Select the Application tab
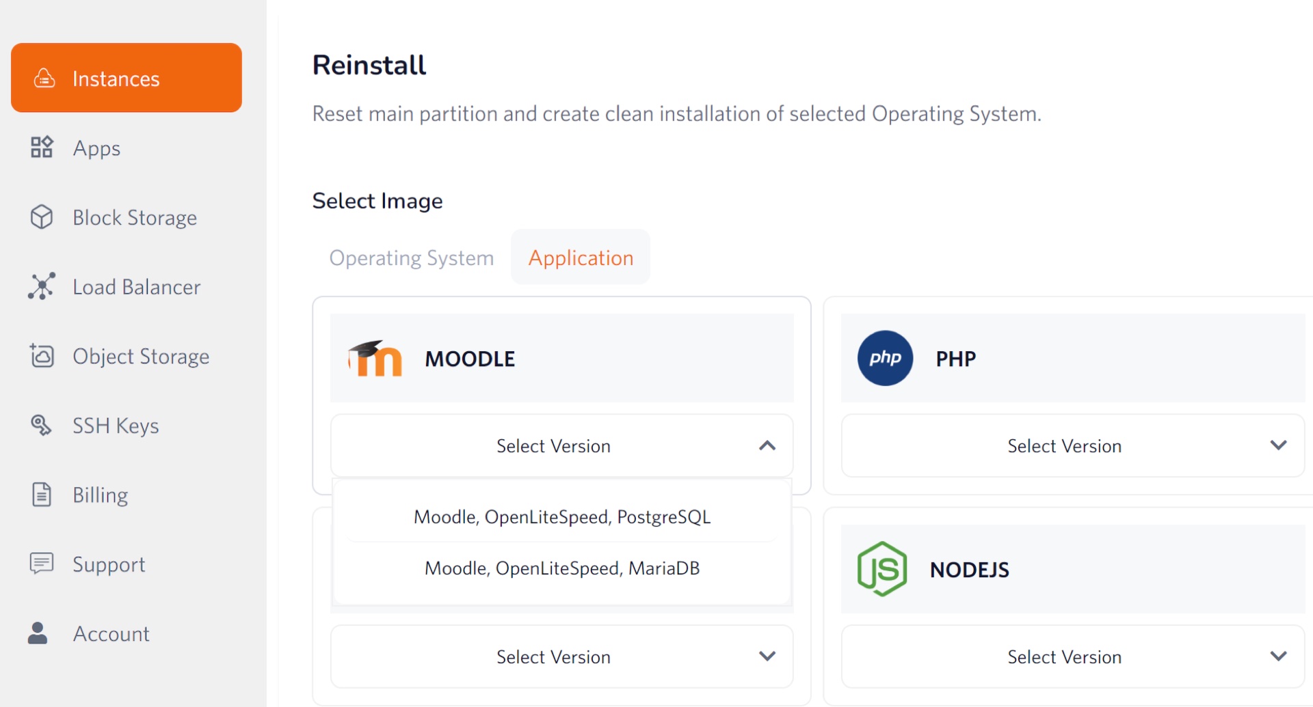 [x=581, y=258]
